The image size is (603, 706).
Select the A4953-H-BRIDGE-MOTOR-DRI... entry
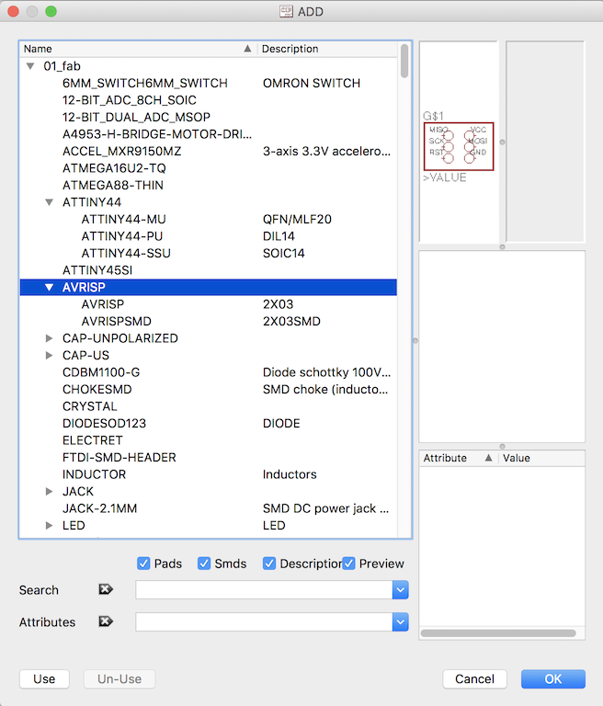pos(208,134)
